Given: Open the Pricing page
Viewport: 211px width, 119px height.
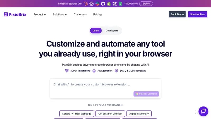Looking at the screenshot, I should point(97,15).
